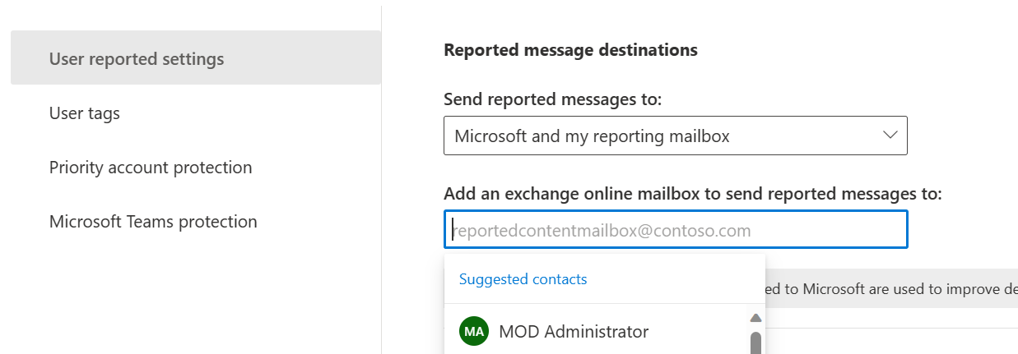The height and width of the screenshot is (354, 1018).
Task: Click the reportedcontentmailbox@contoso.com placeholder text
Action: 602,231
